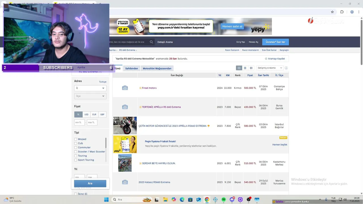This screenshot has width=363, height=204.
Task: Open Google Chrome taskbar icon
Action: [207, 199]
